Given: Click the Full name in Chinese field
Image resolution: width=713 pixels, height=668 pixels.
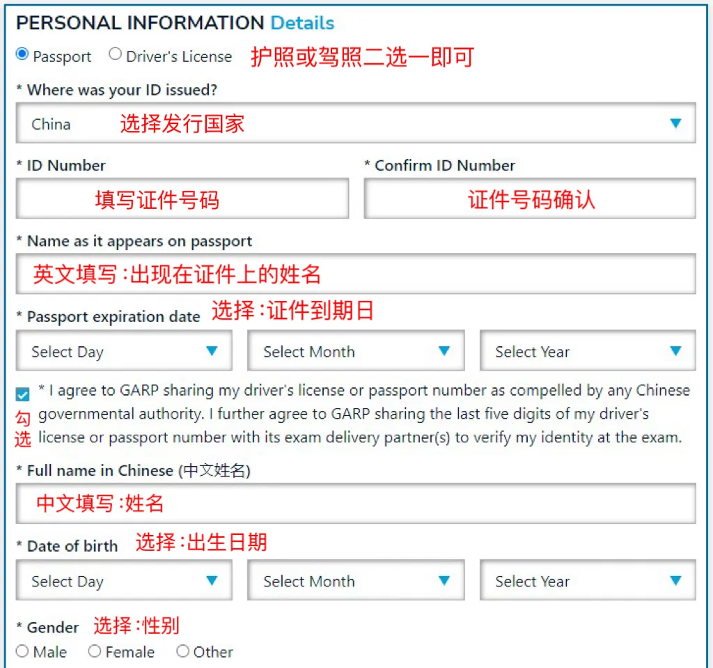Looking at the screenshot, I should tap(355, 503).
